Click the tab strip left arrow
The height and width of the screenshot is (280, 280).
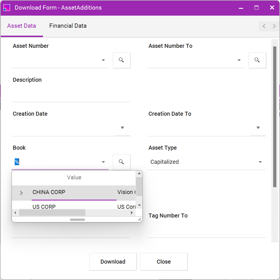click(264, 26)
